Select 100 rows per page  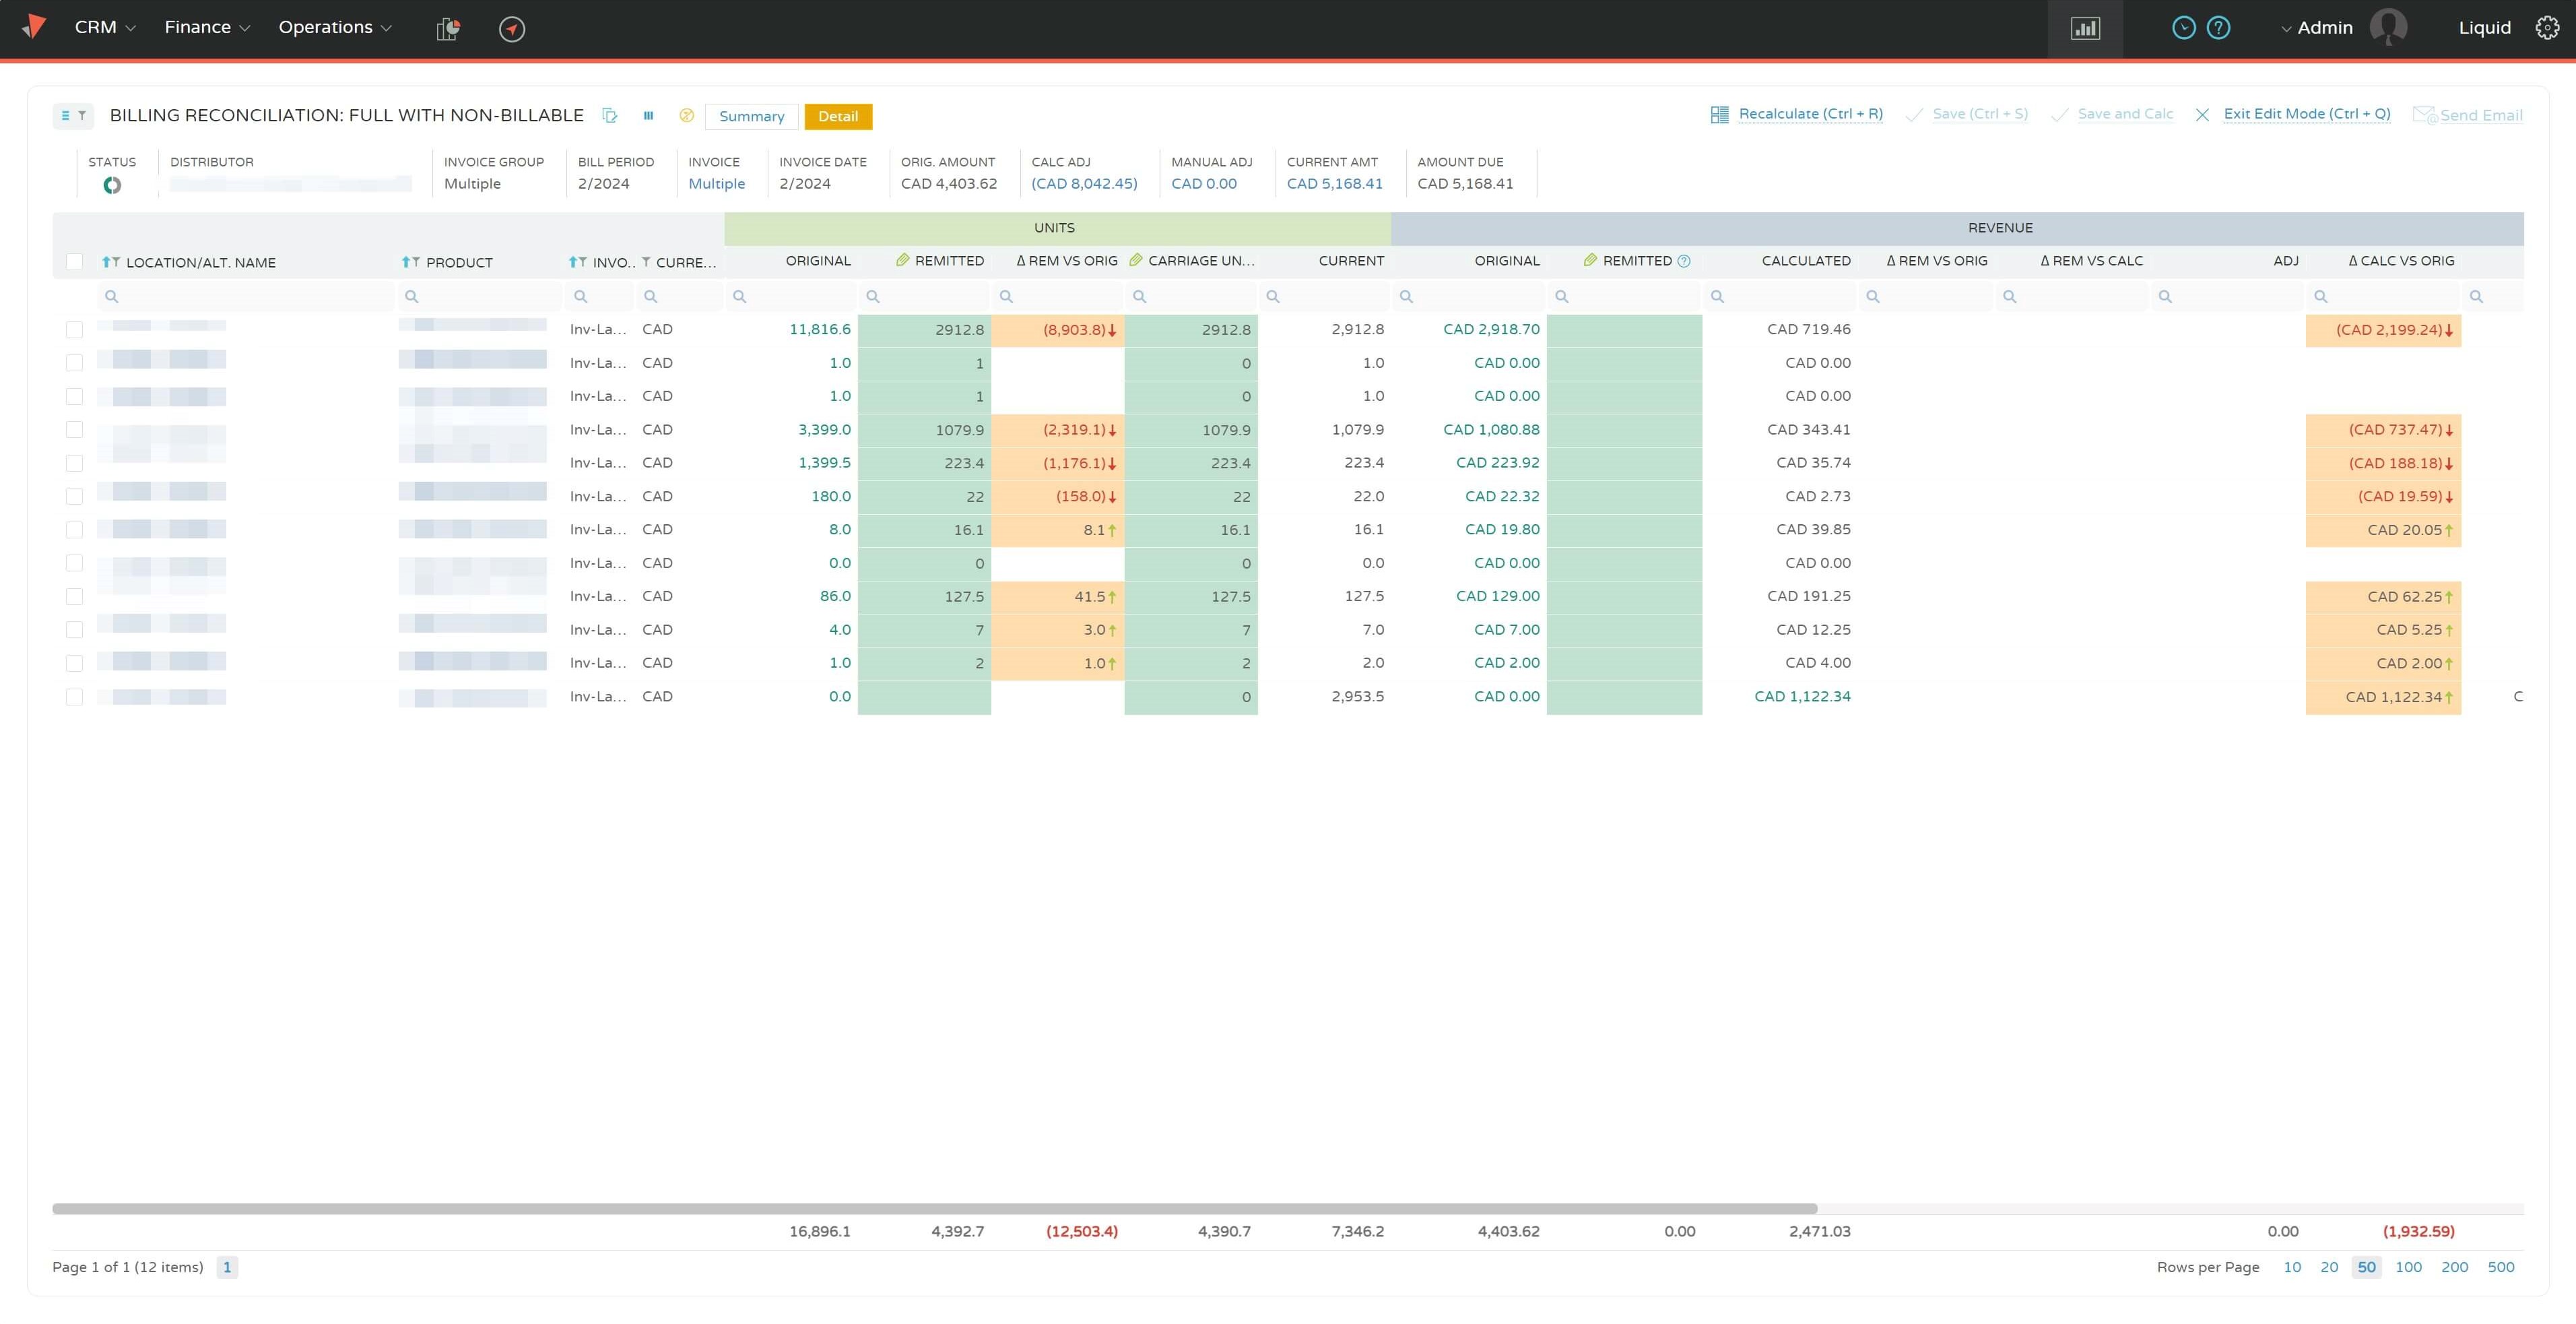point(2408,1267)
